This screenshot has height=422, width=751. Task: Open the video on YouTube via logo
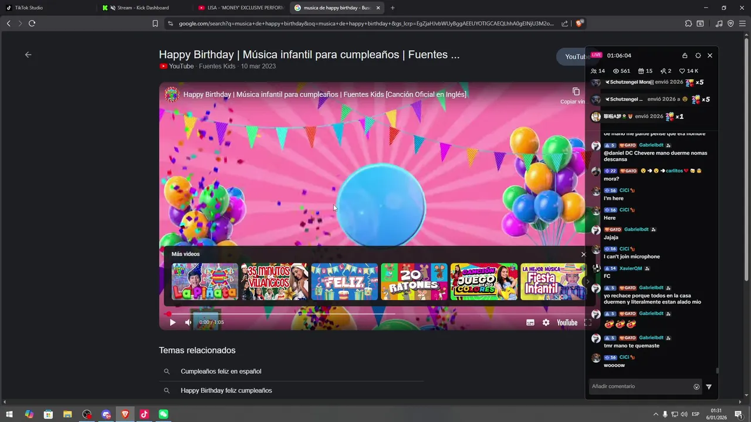coord(567,322)
